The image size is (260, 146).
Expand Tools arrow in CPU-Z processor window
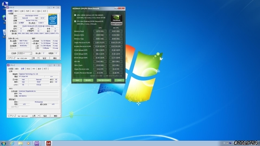38,58
